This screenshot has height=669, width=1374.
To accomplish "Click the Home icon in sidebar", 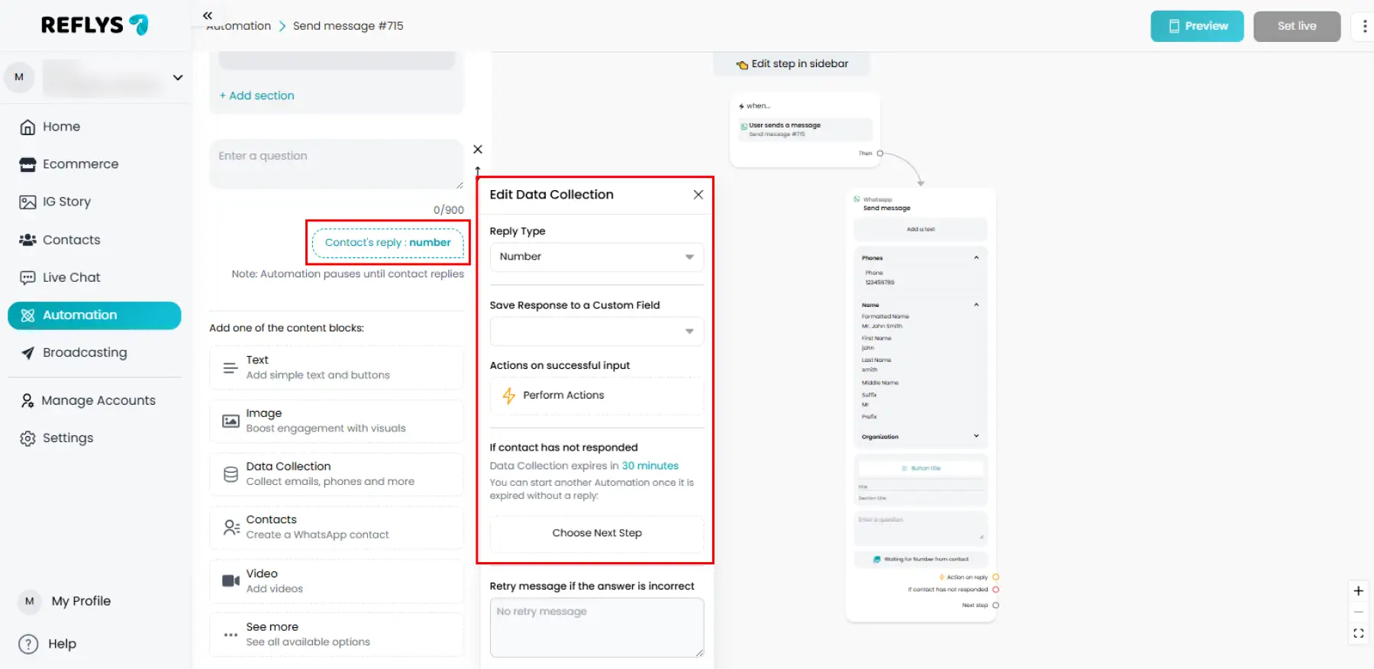I will [27, 128].
